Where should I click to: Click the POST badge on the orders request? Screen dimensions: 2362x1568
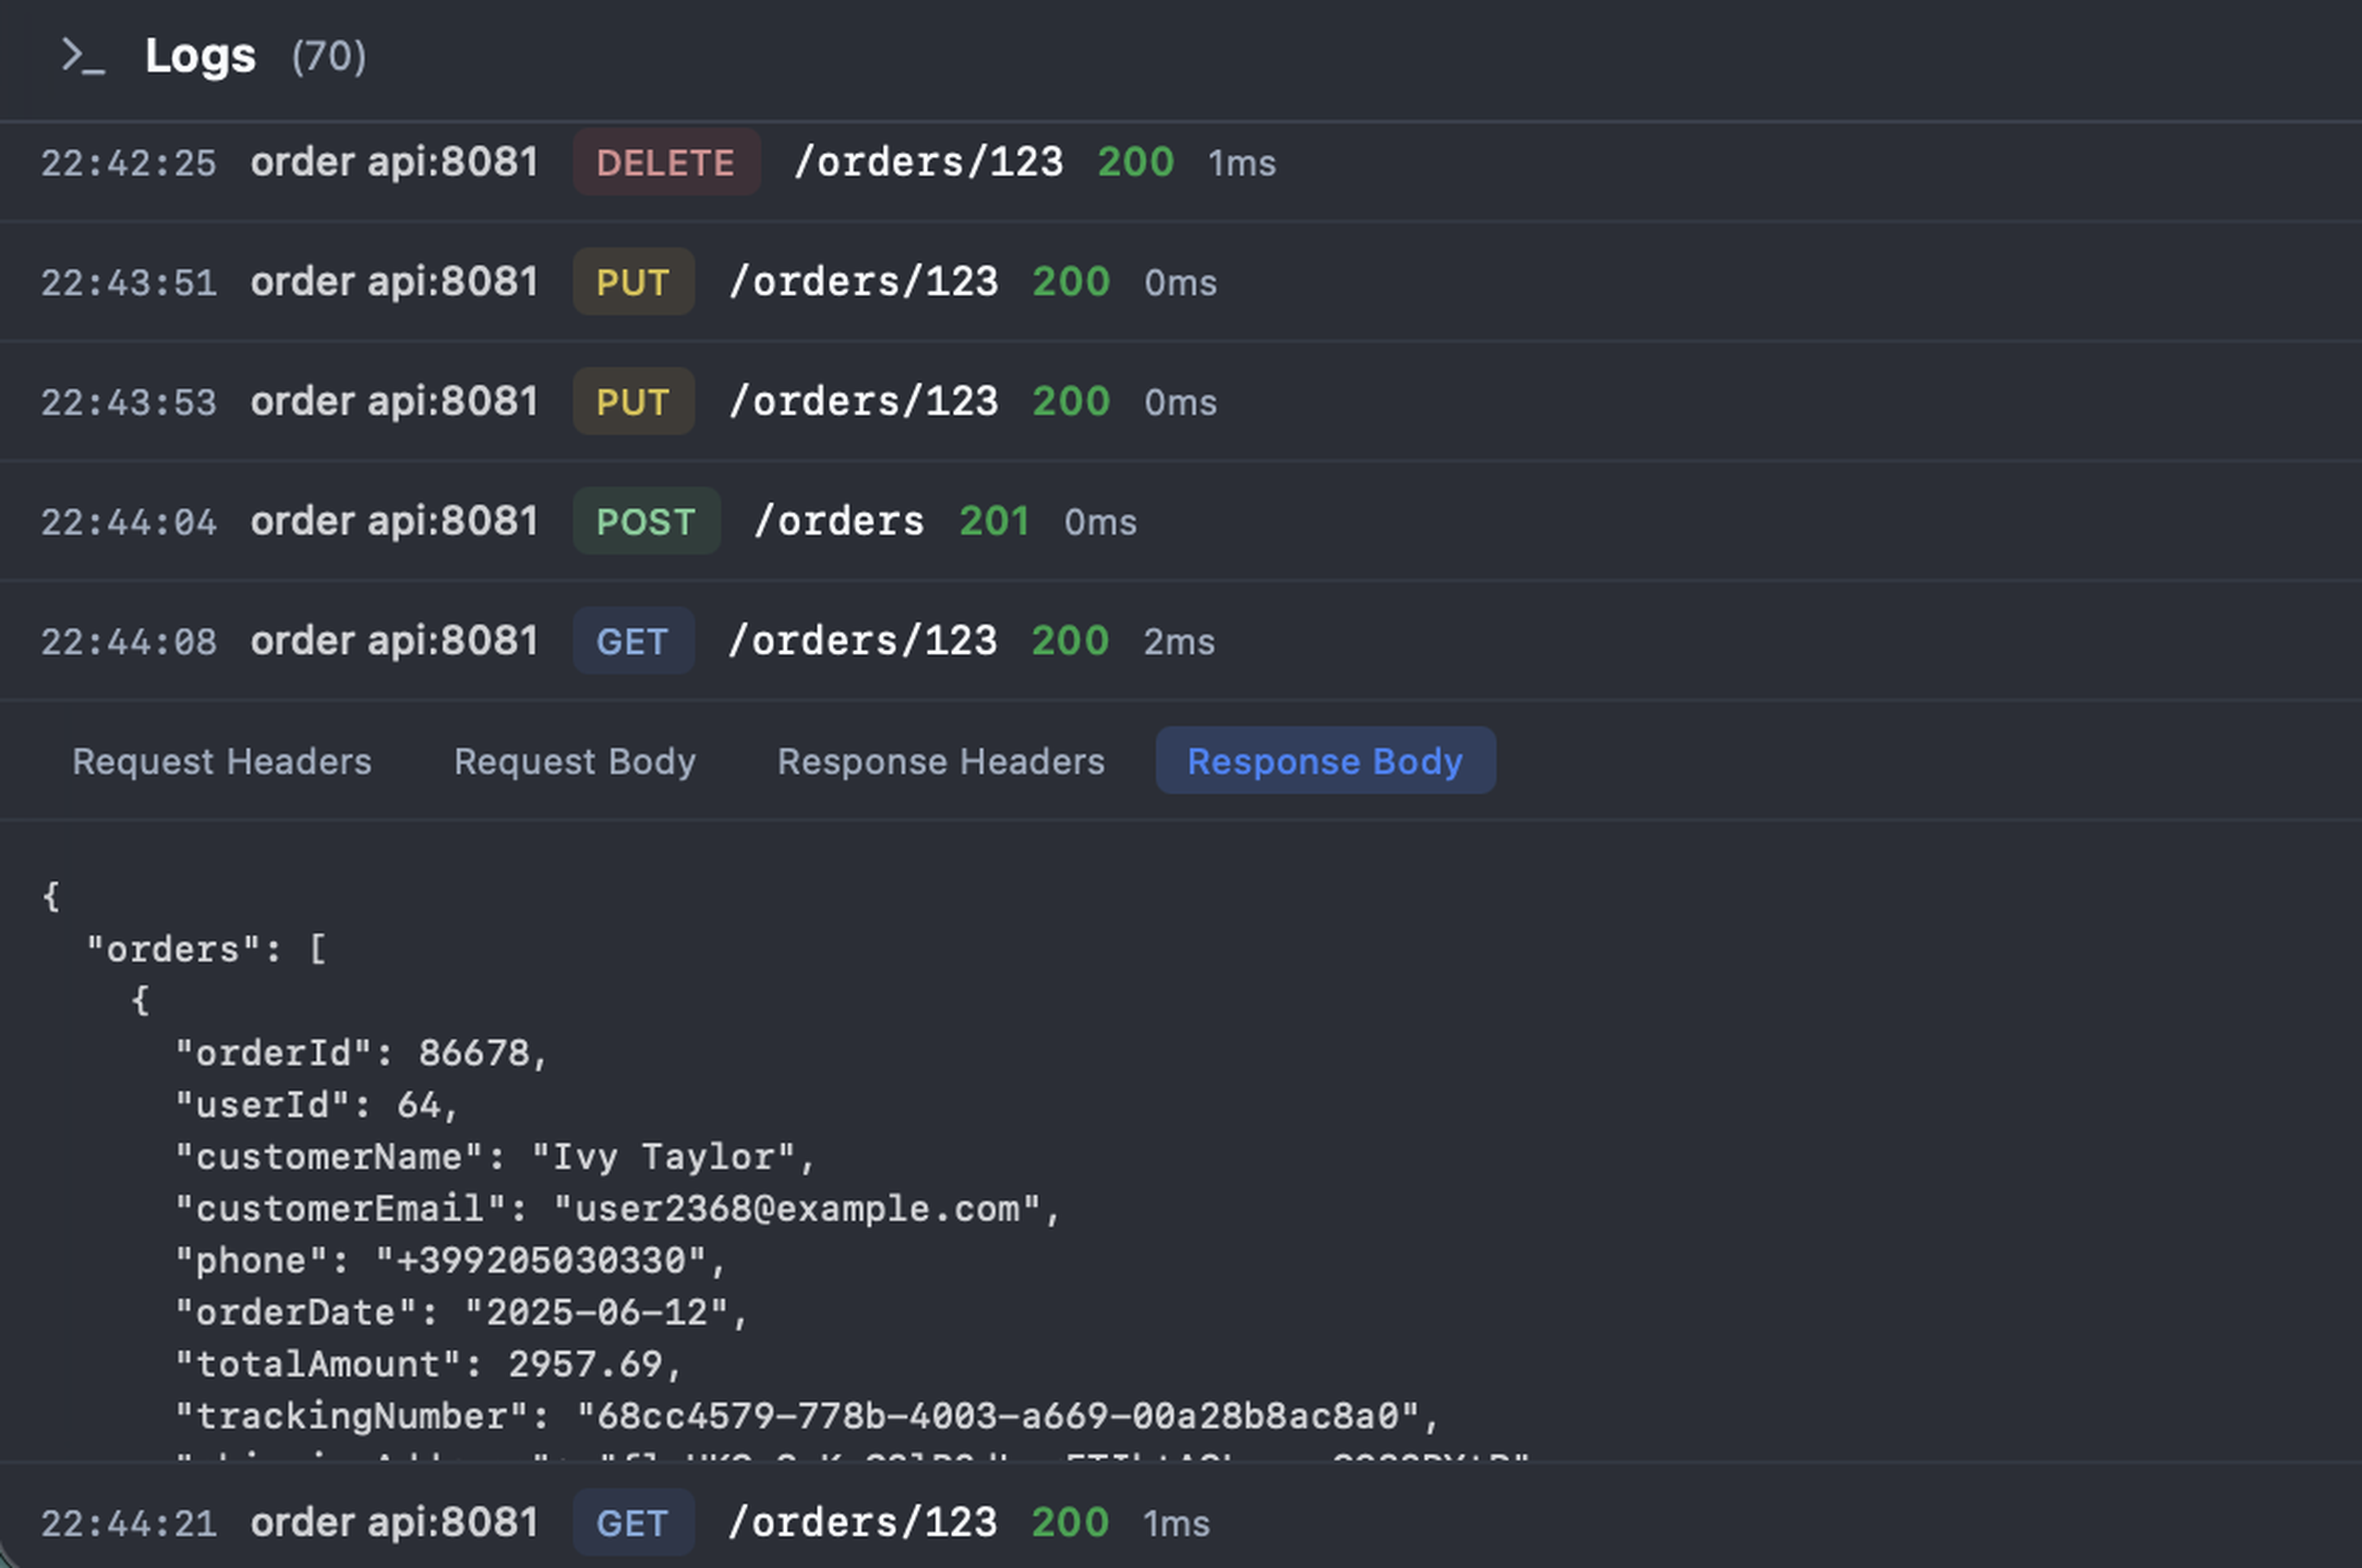[645, 520]
